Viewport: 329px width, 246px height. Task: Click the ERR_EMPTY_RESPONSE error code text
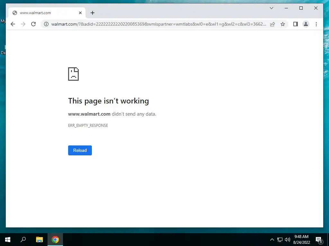point(88,126)
